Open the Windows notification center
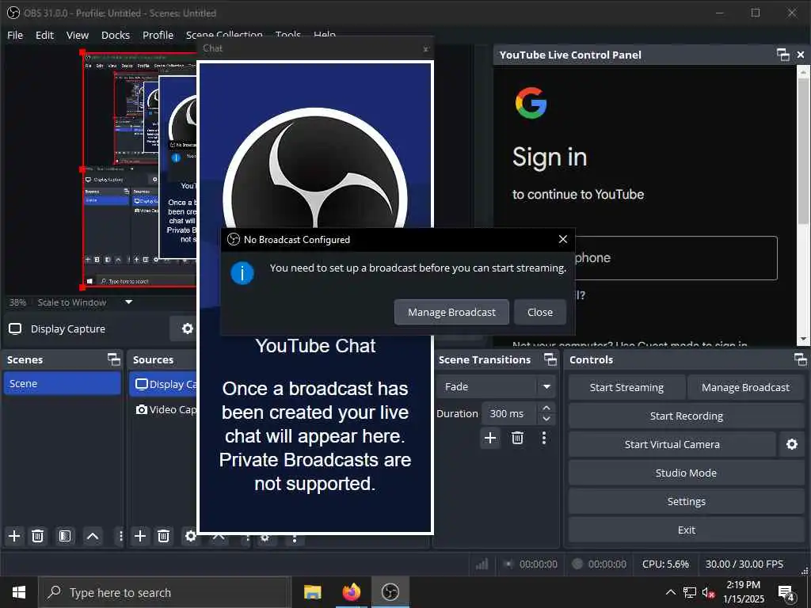Image resolution: width=811 pixels, height=608 pixels. 786,593
